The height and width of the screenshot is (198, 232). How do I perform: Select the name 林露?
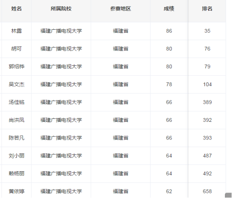point(16,31)
